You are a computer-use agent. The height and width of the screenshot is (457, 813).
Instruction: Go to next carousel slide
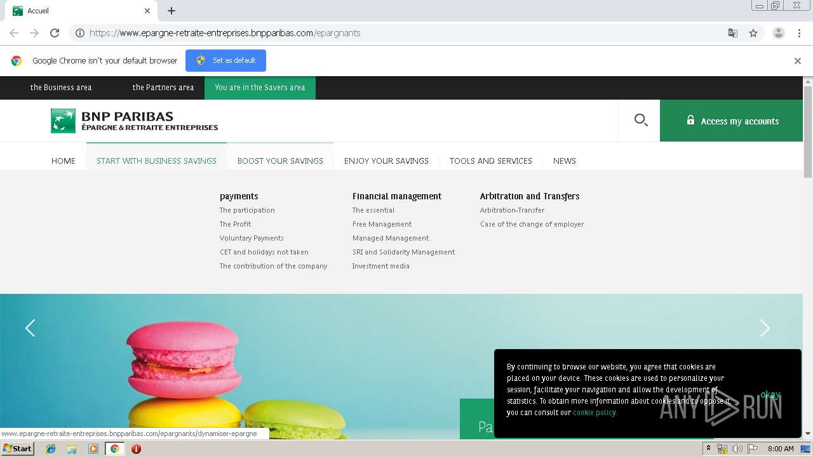click(765, 328)
